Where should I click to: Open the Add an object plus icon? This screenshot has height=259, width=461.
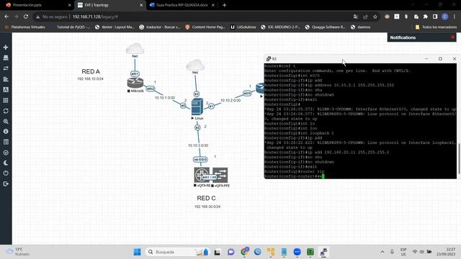(6, 47)
